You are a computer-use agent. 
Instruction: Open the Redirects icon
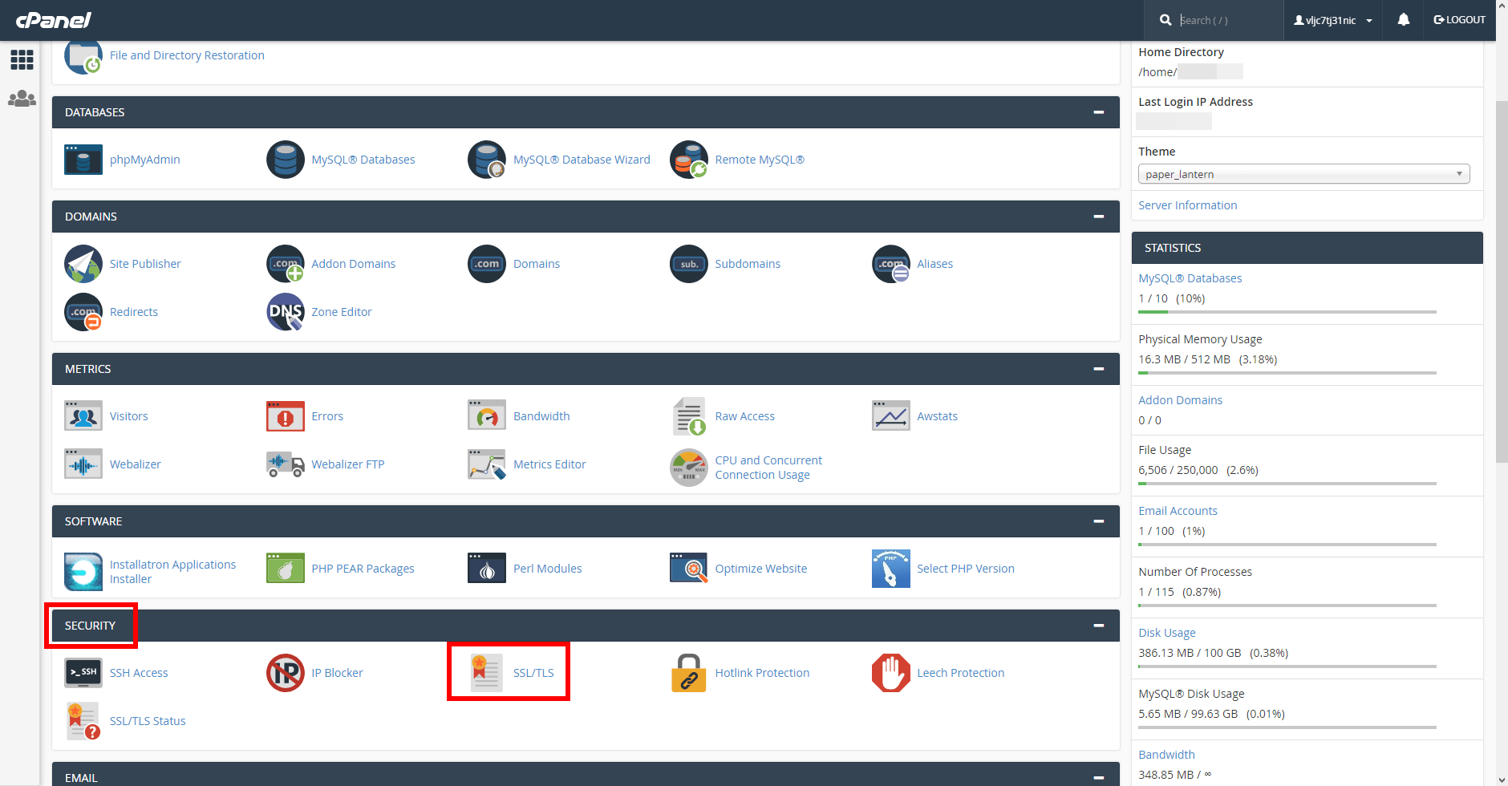point(83,312)
